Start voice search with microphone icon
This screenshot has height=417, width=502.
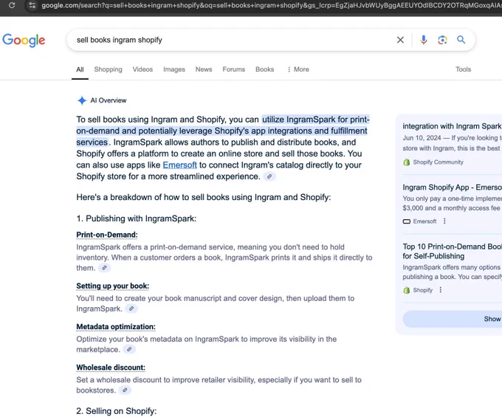tap(424, 40)
